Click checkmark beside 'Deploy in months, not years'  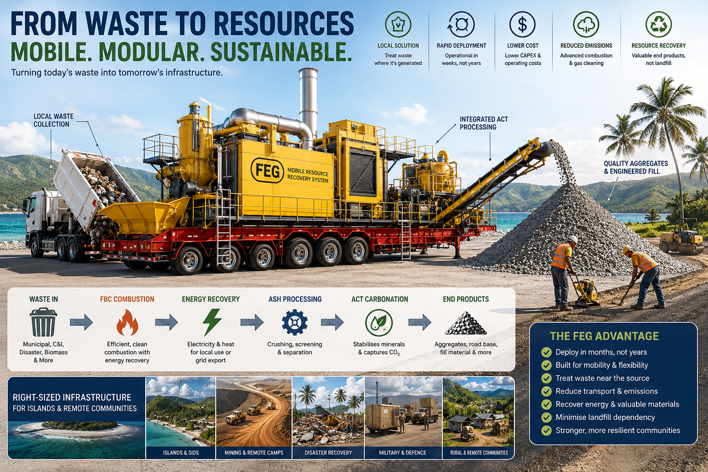pos(546,352)
